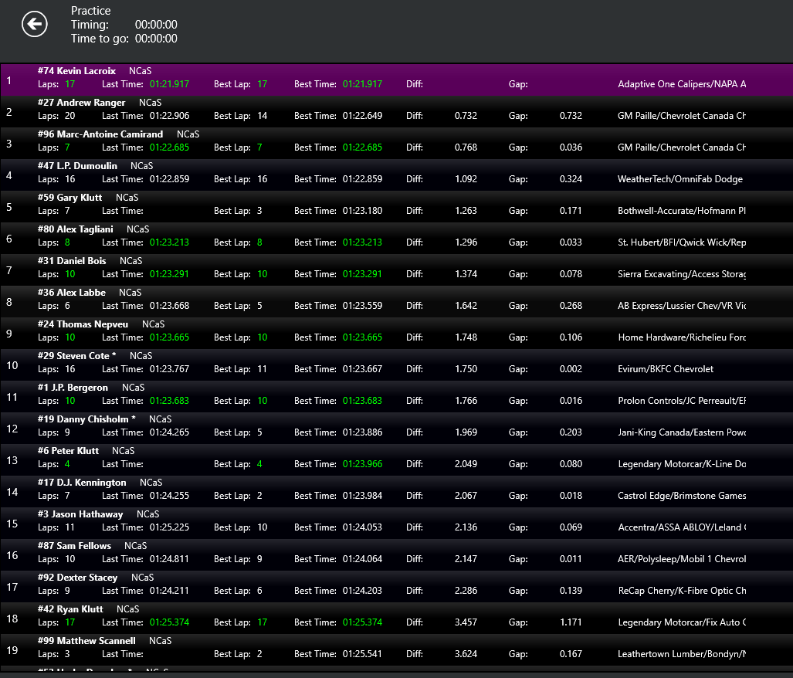Click ReCap Cherry/K-Fibre Optic sponsor

(682, 591)
